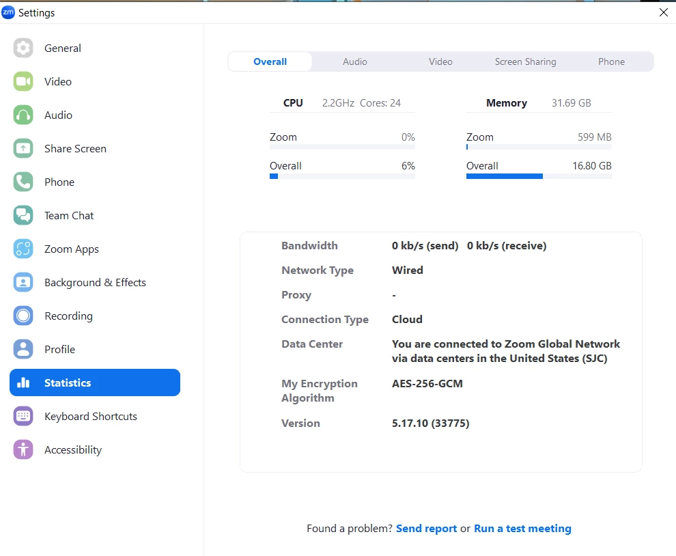This screenshot has height=556, width=676.
Task: Click the Recording circle icon
Action: (23, 316)
